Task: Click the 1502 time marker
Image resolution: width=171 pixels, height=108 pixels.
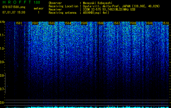Action: point(35,23)
